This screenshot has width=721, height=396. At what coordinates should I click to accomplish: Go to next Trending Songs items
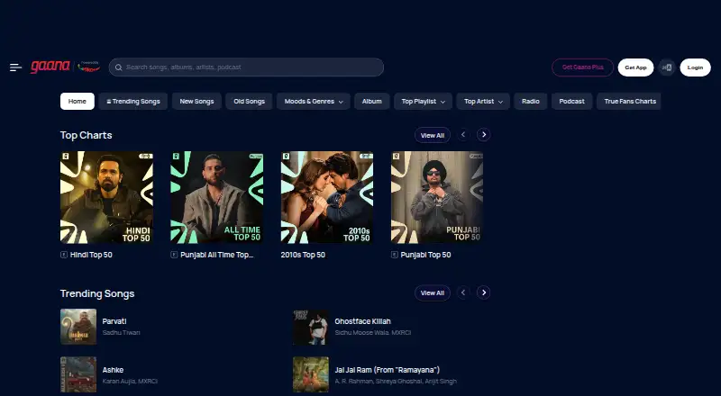(483, 292)
